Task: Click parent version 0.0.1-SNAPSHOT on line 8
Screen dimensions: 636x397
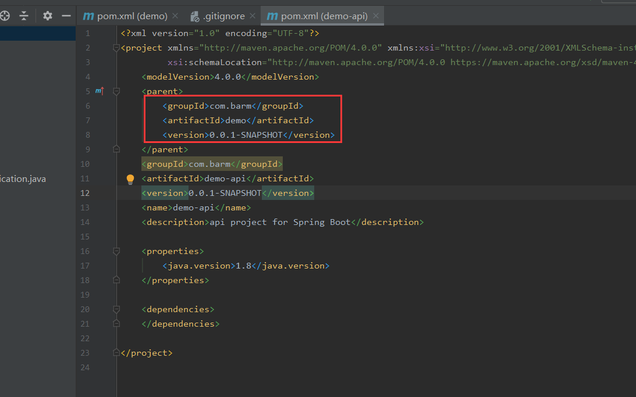Action: [246, 135]
